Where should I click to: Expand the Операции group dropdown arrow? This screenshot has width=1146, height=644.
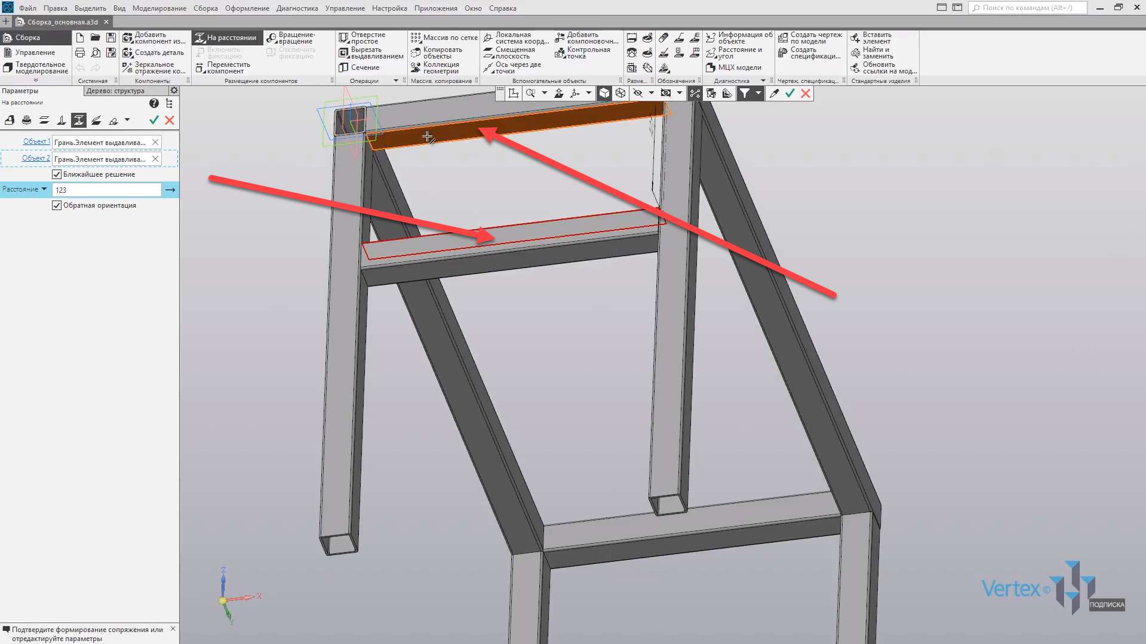[395, 81]
